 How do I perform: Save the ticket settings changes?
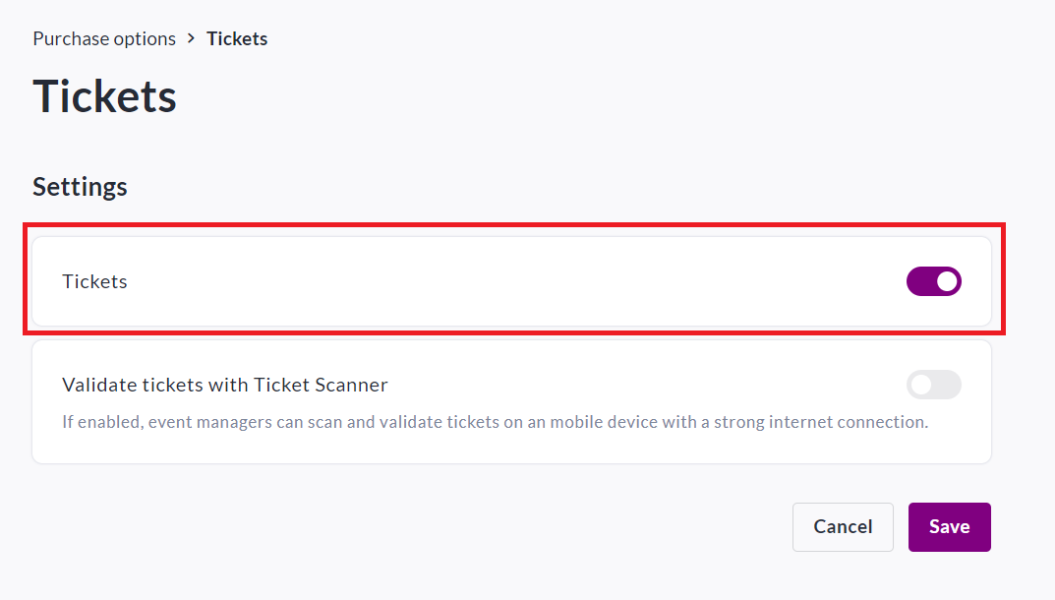949,526
